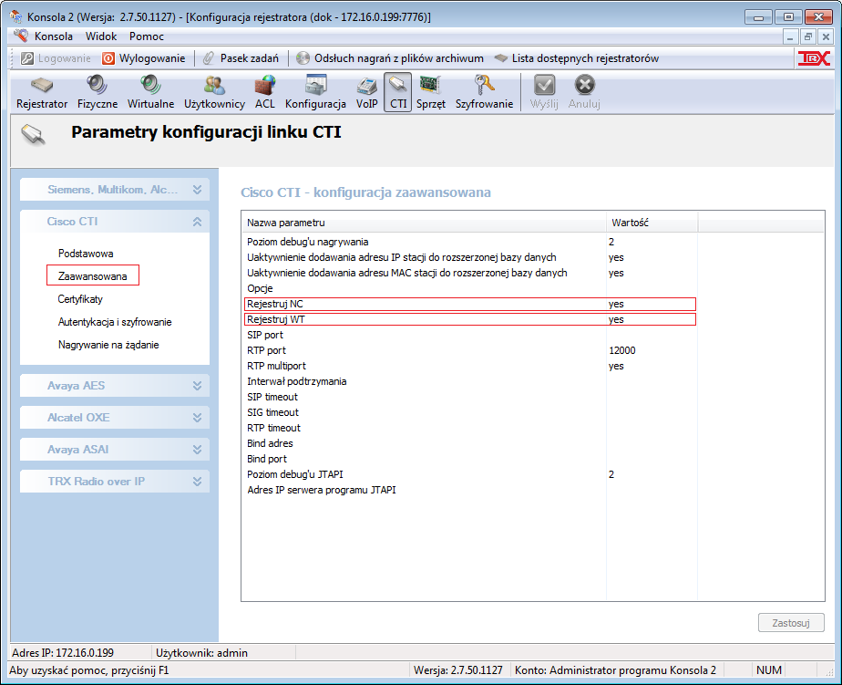Select the RTP port row

coord(470,350)
